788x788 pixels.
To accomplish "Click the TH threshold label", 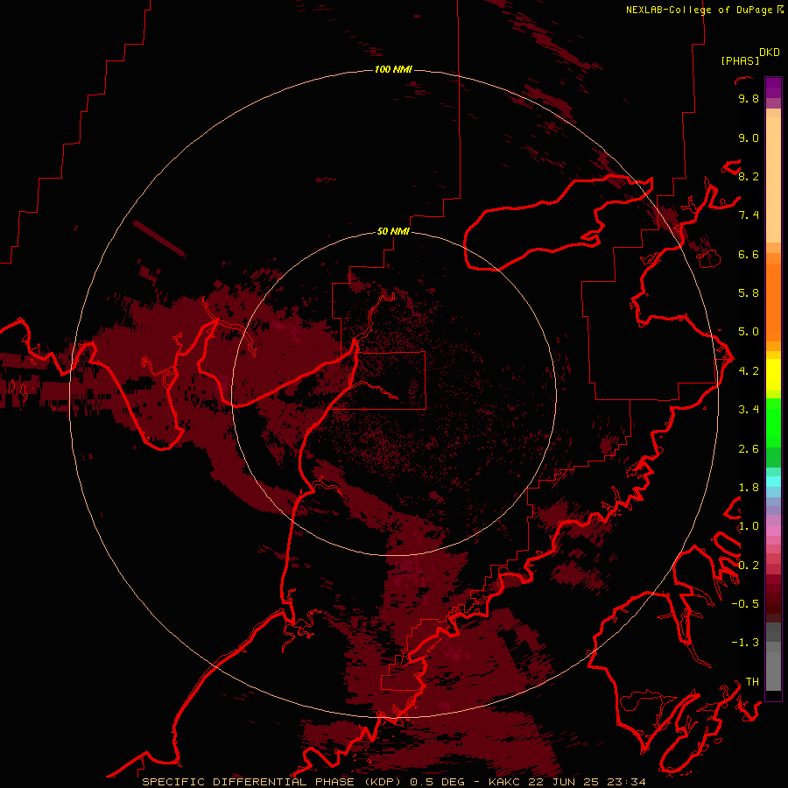I will tap(752, 682).
